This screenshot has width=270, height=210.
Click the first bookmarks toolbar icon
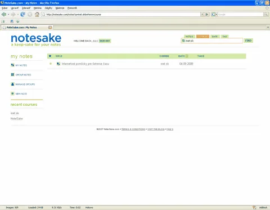coord(3,21)
